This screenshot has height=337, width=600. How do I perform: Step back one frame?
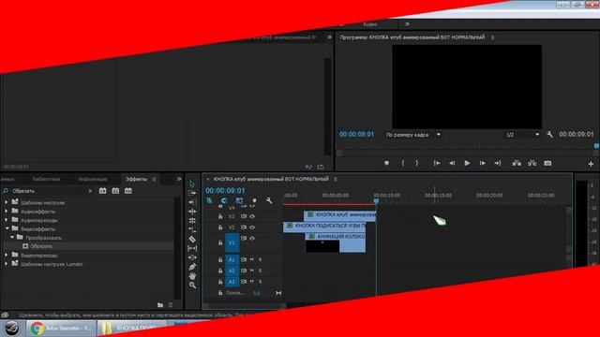(452, 163)
